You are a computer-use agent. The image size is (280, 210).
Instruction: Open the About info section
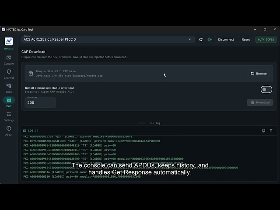(9, 131)
